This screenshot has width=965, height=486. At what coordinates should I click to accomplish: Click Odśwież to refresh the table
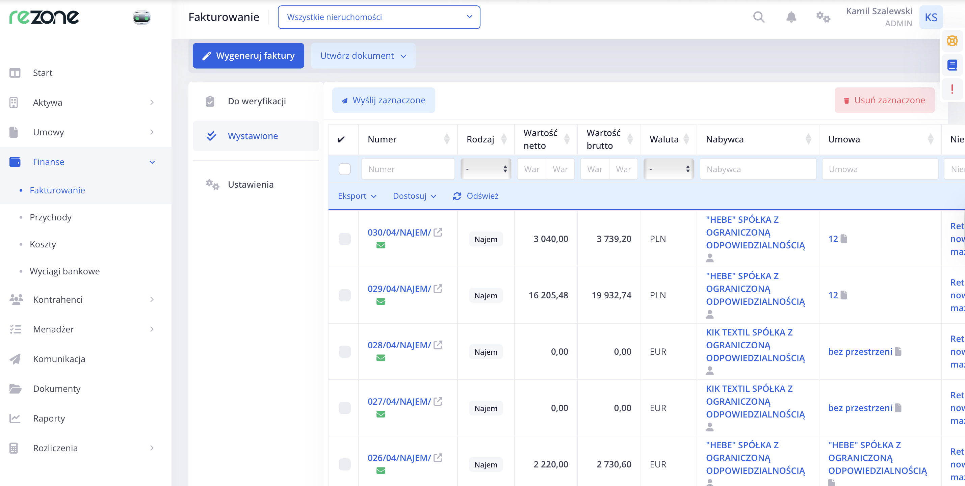[x=475, y=196]
